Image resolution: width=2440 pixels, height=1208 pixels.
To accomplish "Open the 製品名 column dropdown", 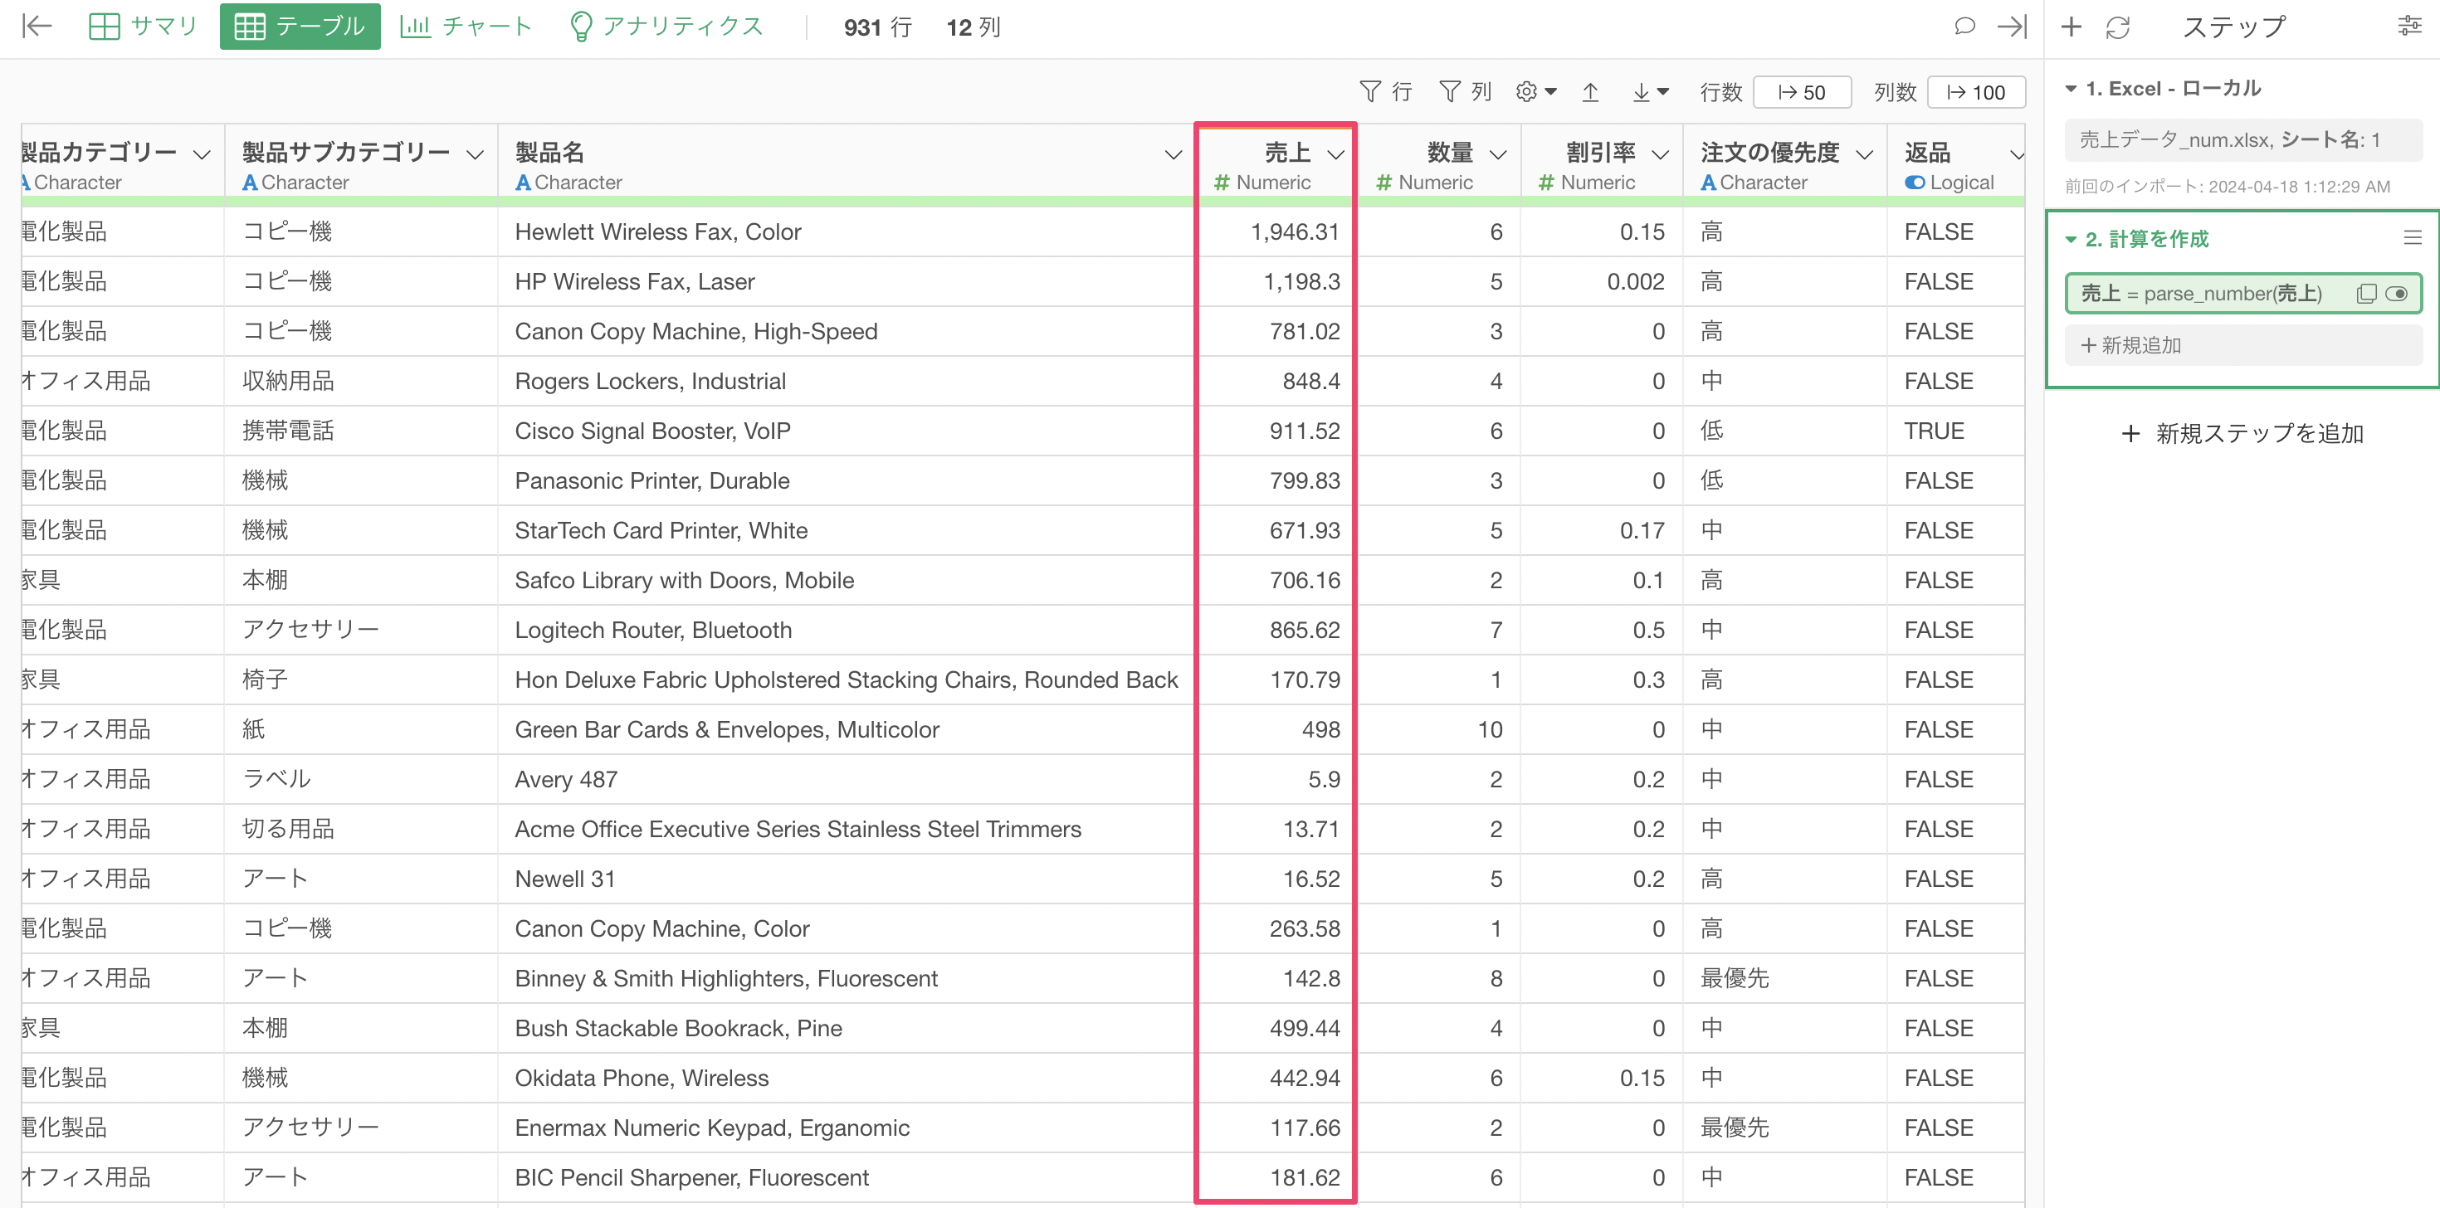I will [x=1173, y=154].
